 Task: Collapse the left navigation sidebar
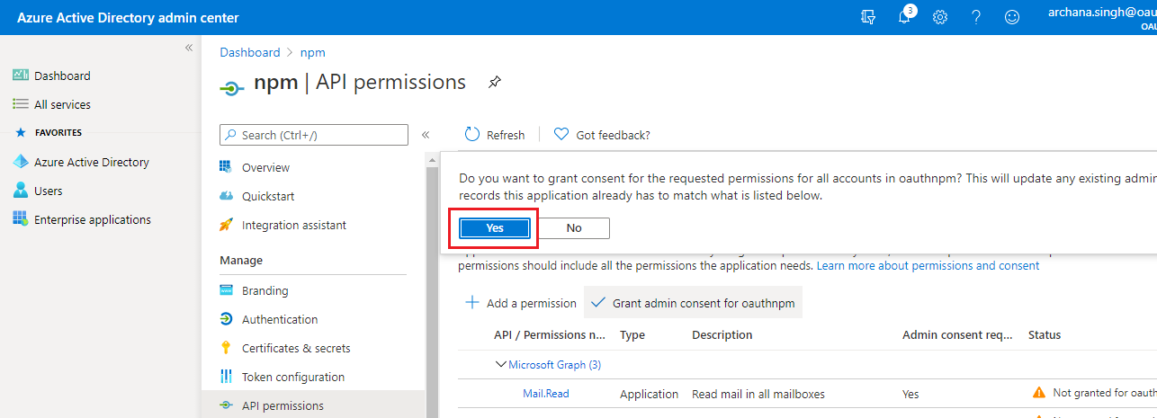[x=189, y=48]
